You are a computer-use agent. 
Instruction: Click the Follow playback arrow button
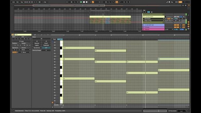tap(67, 2)
